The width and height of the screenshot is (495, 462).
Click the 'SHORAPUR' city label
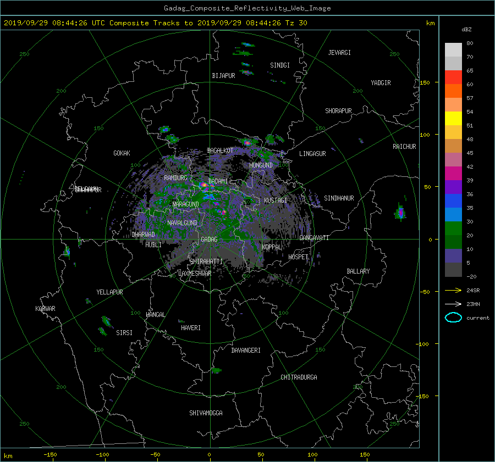point(338,111)
